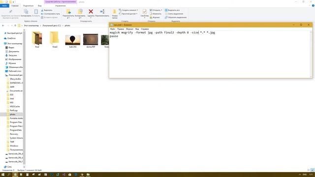315x177 pixels.
Task: Switch to the Share (Поделиться) ribbon tab
Action: 28,5
